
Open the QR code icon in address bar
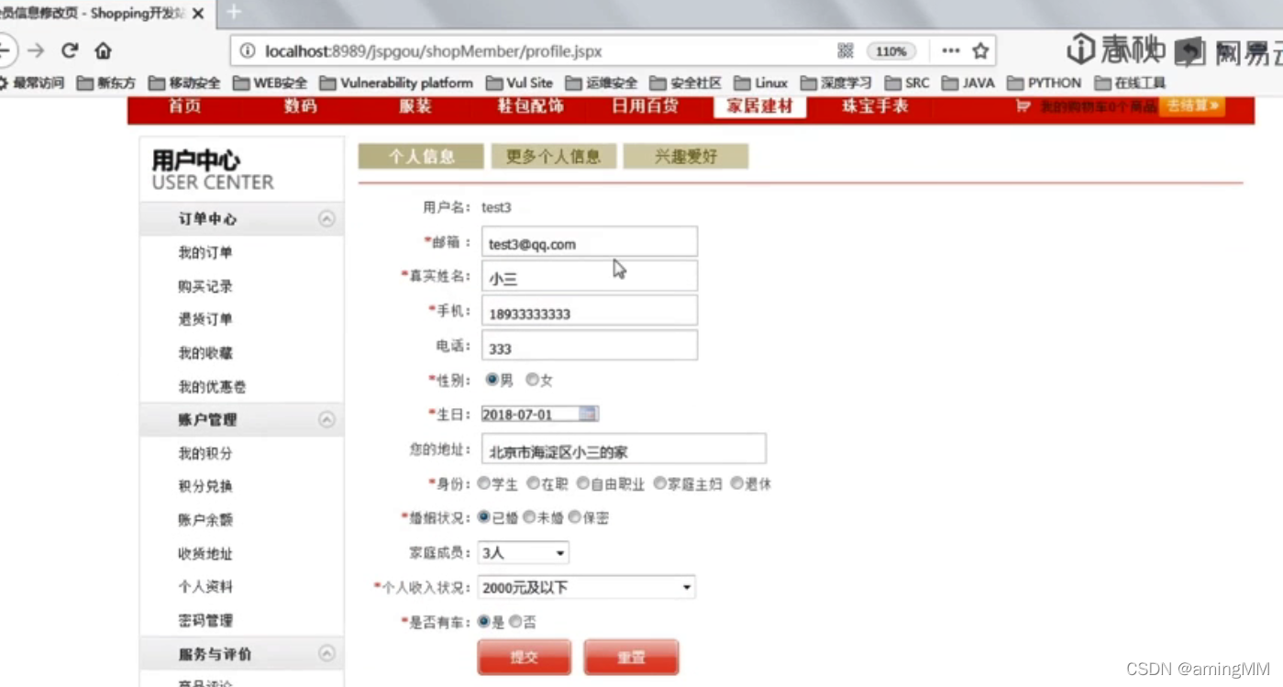tap(846, 51)
